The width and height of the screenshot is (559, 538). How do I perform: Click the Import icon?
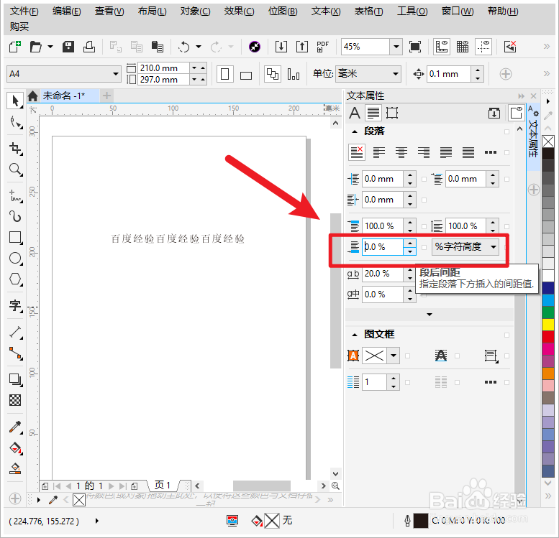point(281,47)
